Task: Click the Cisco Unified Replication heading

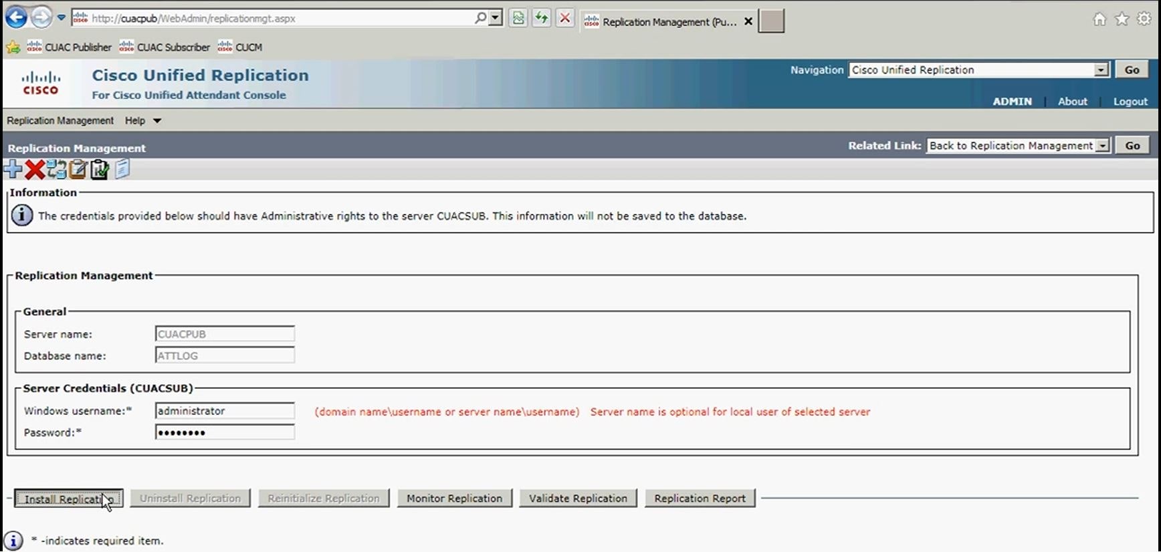Action: tap(201, 76)
